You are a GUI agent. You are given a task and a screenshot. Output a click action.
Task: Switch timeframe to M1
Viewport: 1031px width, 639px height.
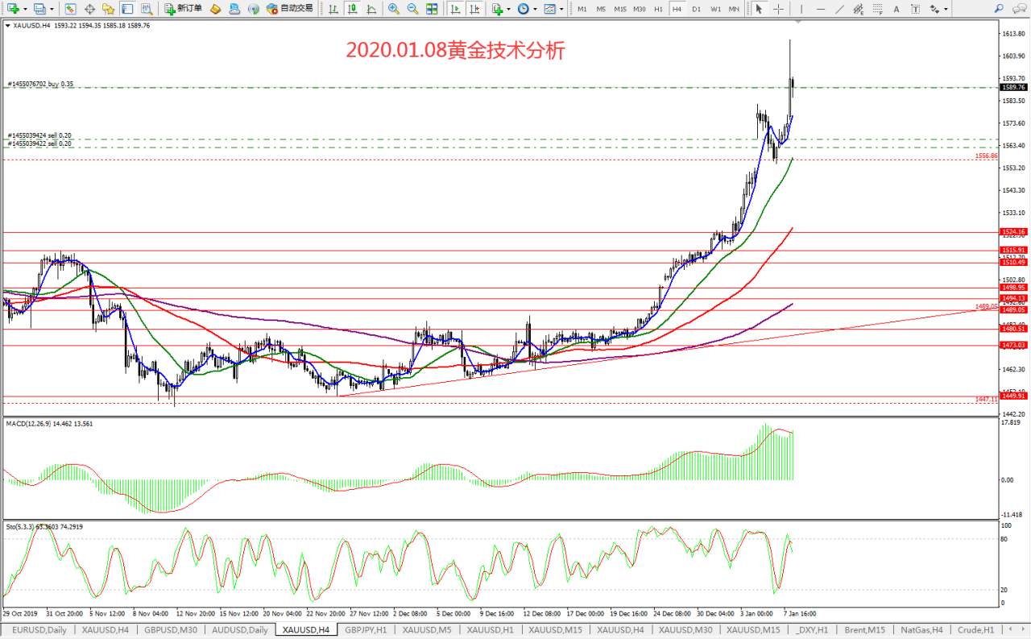[582, 8]
